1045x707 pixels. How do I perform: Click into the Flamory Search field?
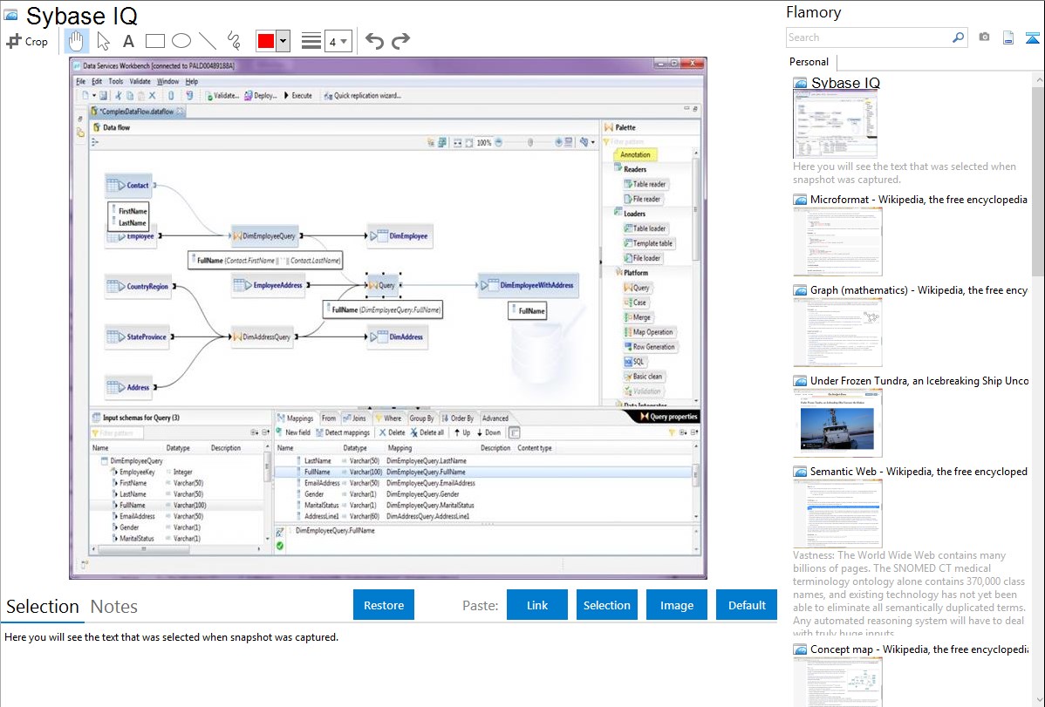(x=868, y=37)
